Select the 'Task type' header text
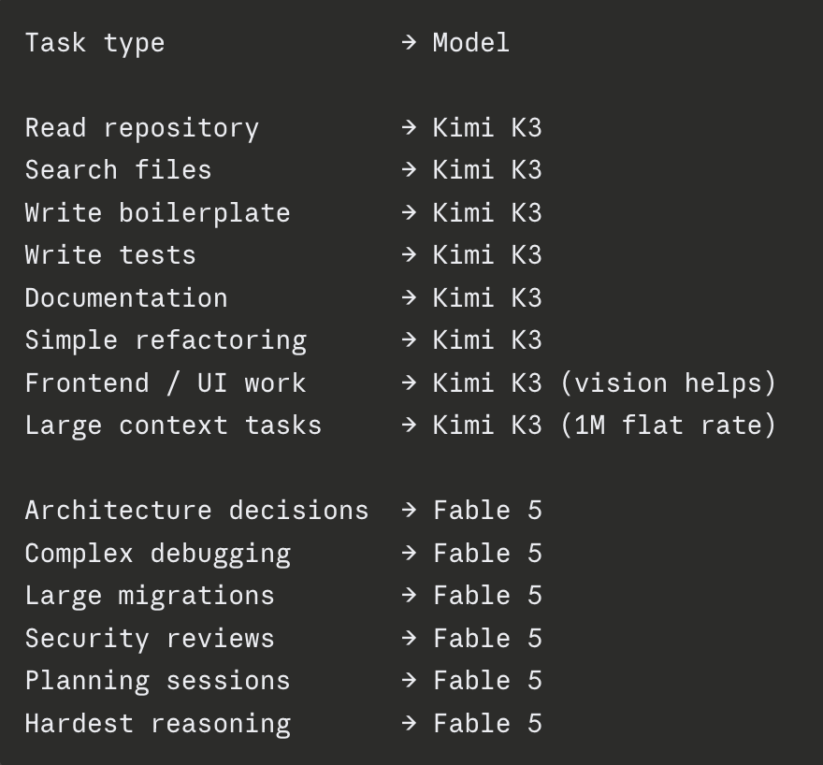823x765 pixels. (x=95, y=44)
